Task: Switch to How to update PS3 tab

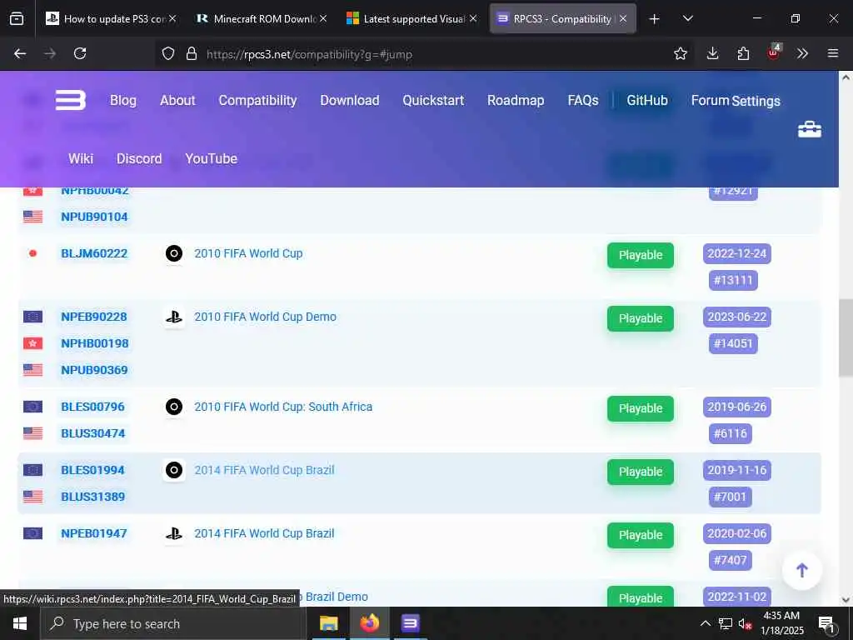Action: (111, 18)
